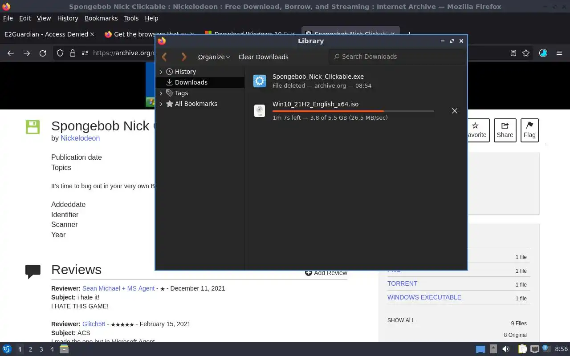The width and height of the screenshot is (570, 356).
Task: Click the green floppy software icon
Action: tap(33, 127)
